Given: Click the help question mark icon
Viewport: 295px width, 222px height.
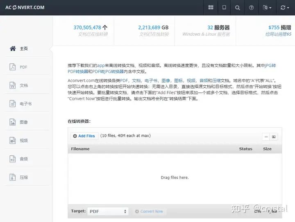Looking at the screenshot, I should click(251, 7).
